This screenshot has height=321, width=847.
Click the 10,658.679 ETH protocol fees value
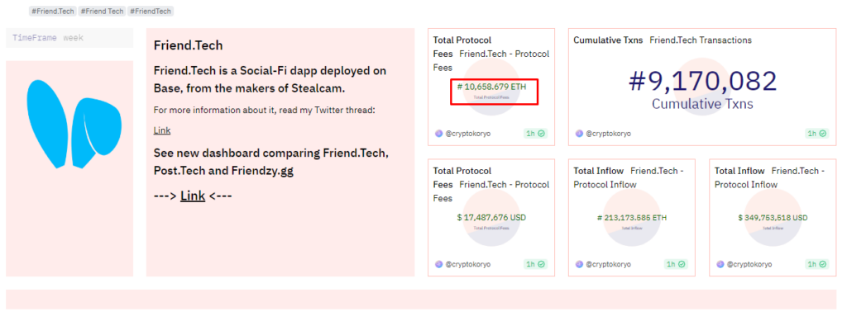pos(491,86)
